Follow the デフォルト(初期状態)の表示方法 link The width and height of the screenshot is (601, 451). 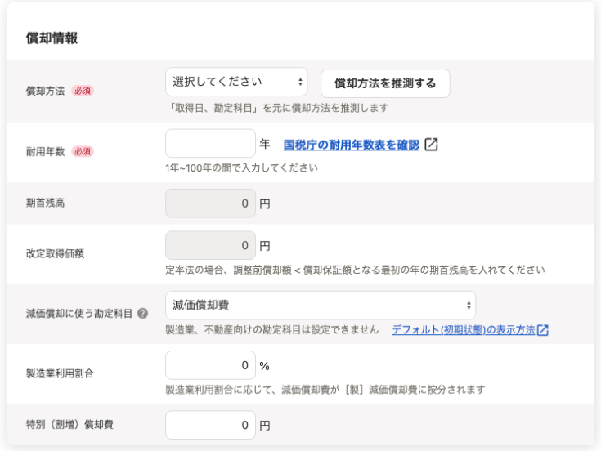(x=463, y=330)
